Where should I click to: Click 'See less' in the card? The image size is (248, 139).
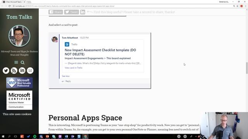coord(65,76)
